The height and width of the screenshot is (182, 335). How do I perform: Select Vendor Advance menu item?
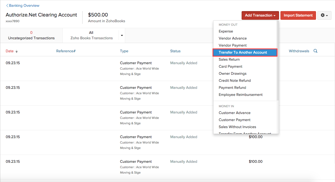pyautogui.click(x=233, y=38)
